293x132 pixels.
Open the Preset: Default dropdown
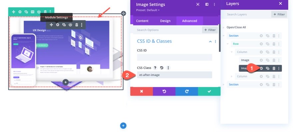pyautogui.click(x=148, y=10)
